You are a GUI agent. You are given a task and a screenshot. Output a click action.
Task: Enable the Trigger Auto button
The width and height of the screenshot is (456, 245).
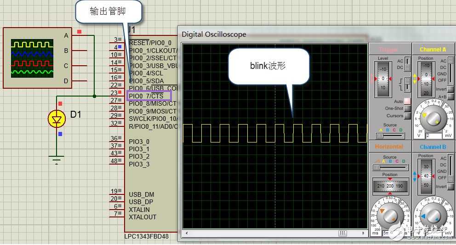click(x=407, y=101)
